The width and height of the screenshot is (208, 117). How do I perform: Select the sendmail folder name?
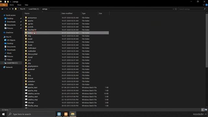coord(31,69)
